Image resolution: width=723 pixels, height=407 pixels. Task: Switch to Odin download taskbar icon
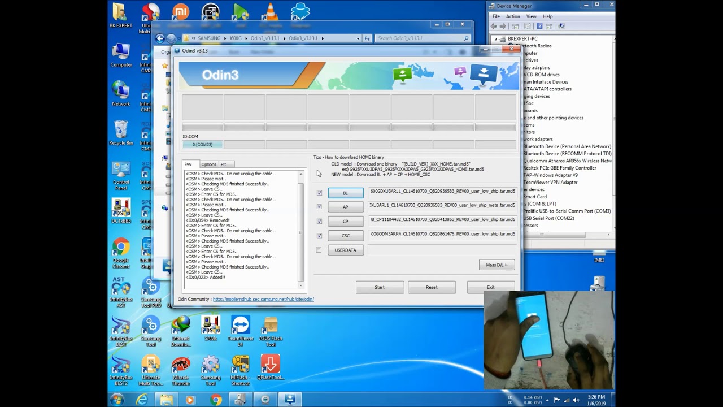[290, 400]
